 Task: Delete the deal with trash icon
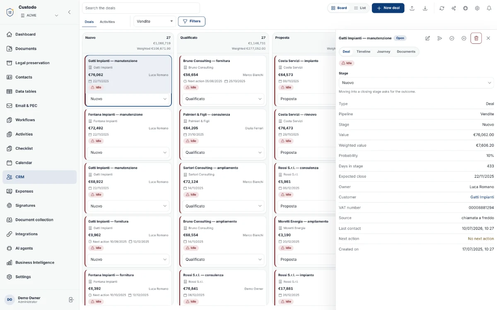pos(476,38)
